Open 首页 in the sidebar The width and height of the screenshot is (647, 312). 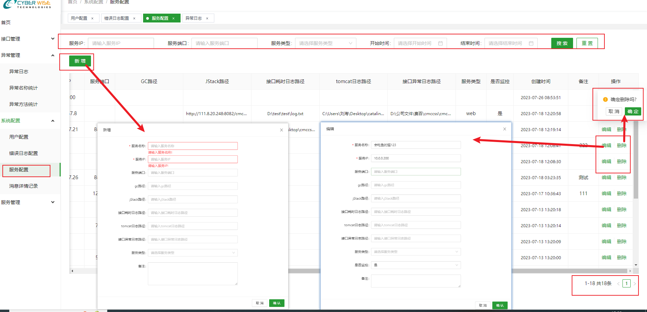click(6, 22)
